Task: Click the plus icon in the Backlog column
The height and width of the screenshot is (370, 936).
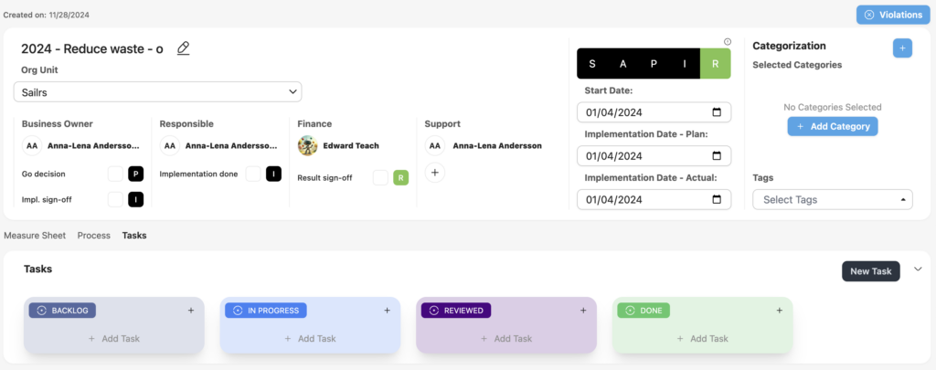Action: tap(191, 311)
